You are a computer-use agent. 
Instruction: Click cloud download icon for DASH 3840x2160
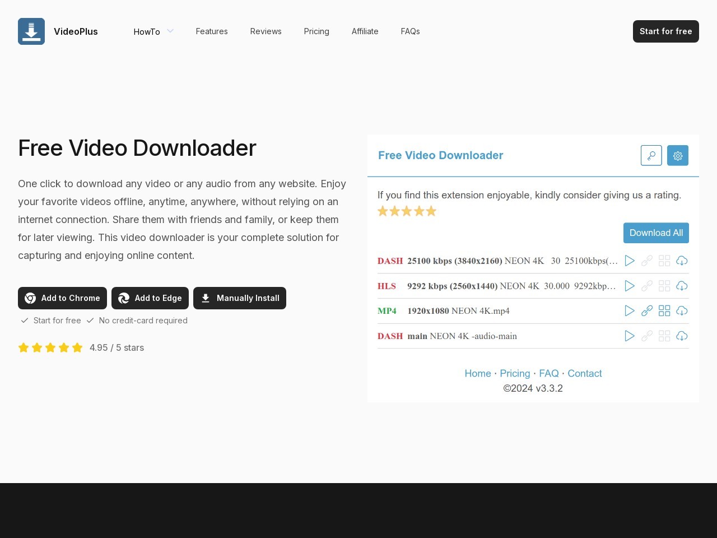point(682,261)
